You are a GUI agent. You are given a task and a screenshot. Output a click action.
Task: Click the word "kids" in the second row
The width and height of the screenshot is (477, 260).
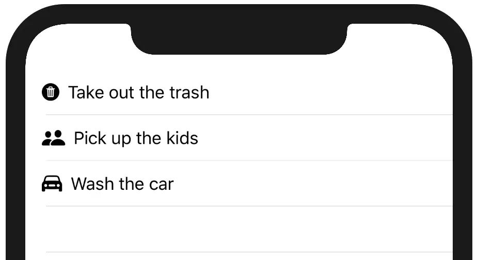[x=182, y=138]
